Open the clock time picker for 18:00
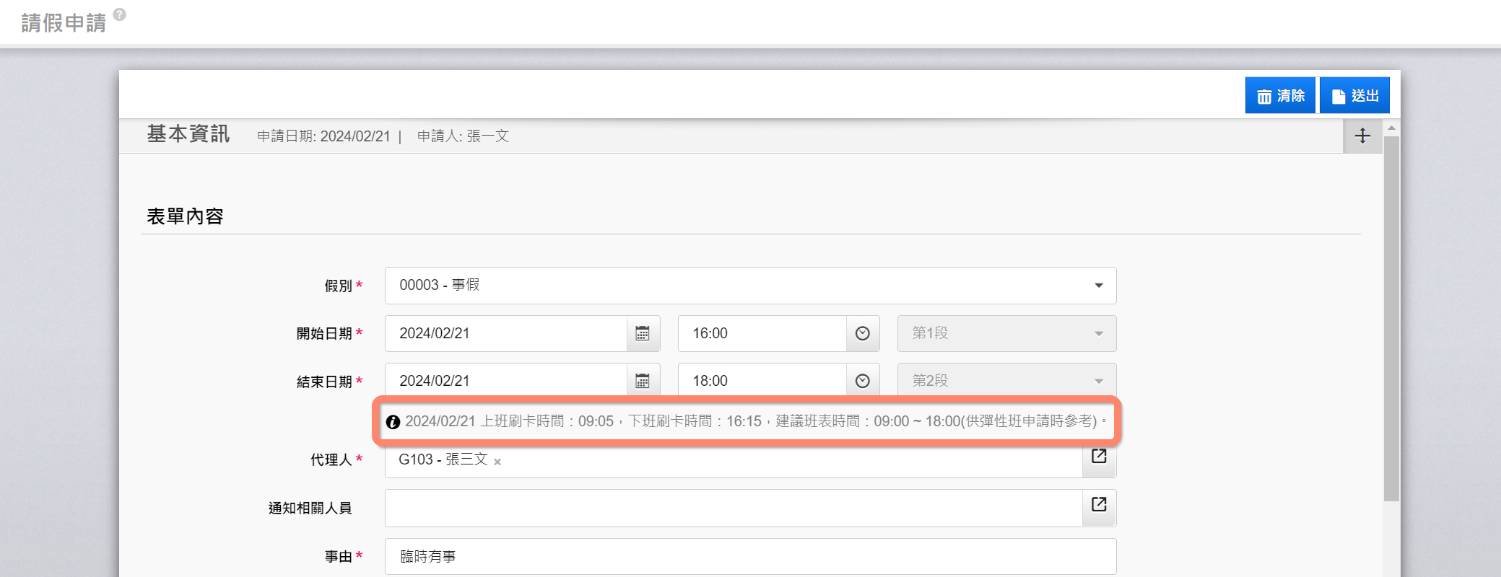This screenshot has height=577, width=1501. pyautogui.click(x=862, y=381)
